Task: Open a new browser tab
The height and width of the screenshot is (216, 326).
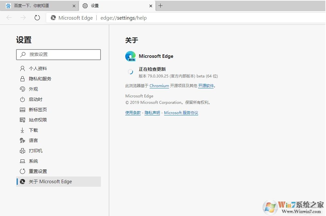Action: coord(160,5)
